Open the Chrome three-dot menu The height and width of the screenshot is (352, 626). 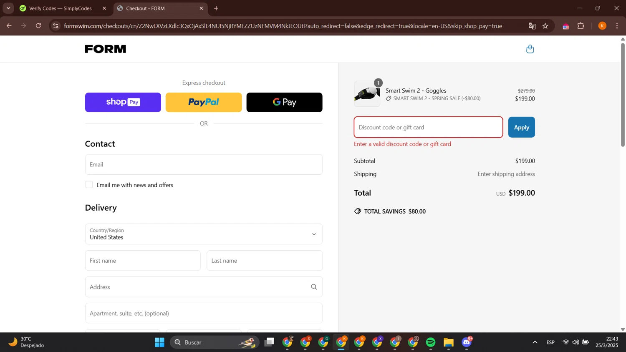(617, 26)
